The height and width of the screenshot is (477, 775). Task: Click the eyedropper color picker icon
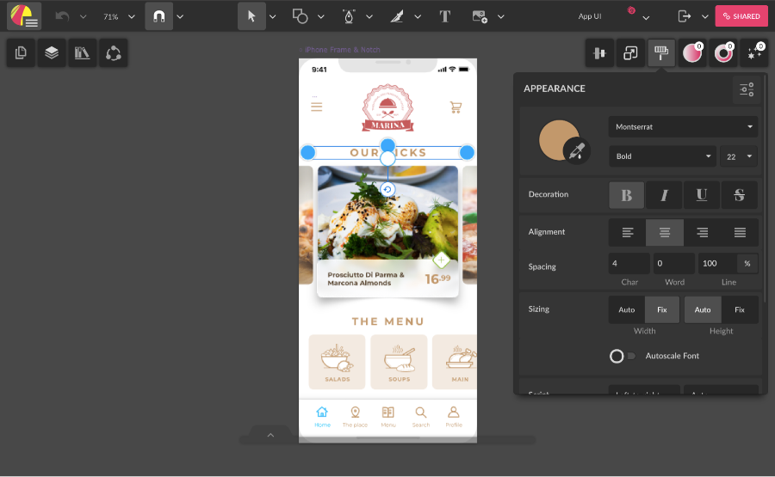[577, 151]
